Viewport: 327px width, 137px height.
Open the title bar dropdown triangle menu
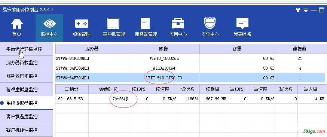[x=306, y=10]
